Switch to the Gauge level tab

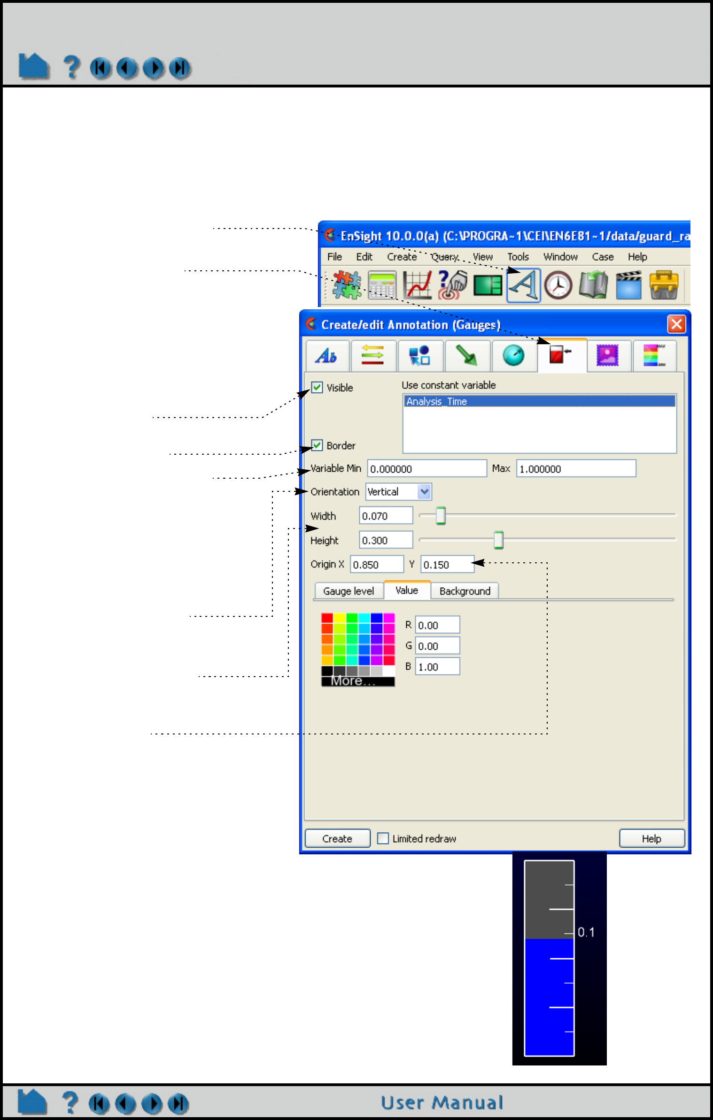[x=349, y=591]
